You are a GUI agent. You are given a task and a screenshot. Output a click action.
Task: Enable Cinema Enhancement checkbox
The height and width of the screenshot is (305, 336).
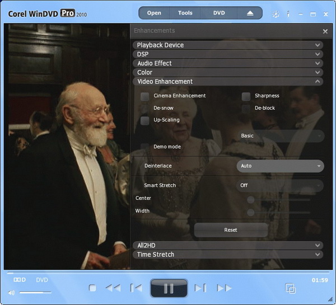[x=145, y=97]
